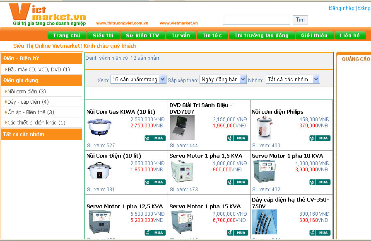Click MUA cart button for Nồi cơm điện Philips
The width and height of the screenshot is (371, 241).
(320, 138)
